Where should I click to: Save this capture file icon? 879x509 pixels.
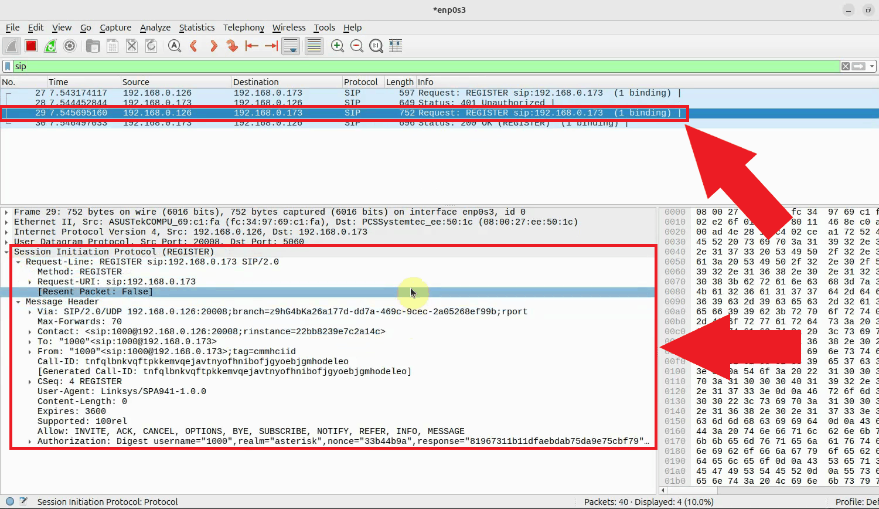coord(113,46)
